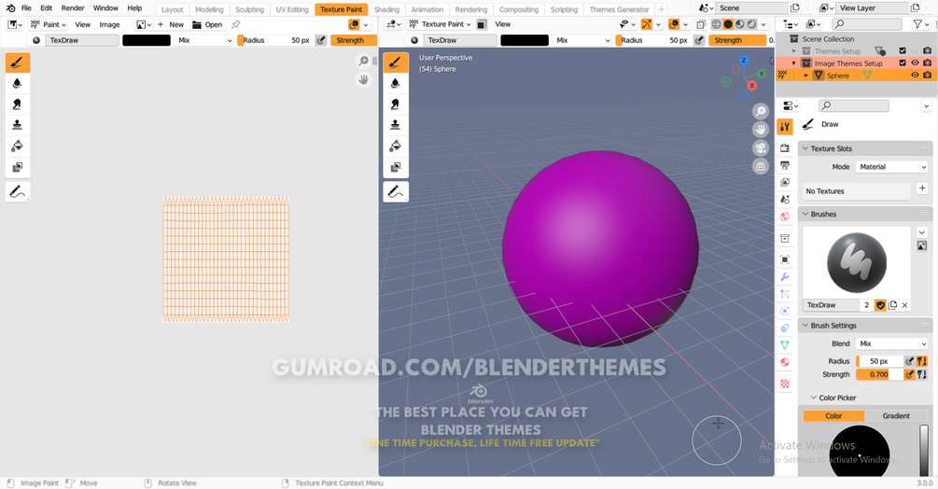Open the Modifiers wrench properties tab
Screen dimensions: 938x489
pyautogui.click(x=785, y=277)
